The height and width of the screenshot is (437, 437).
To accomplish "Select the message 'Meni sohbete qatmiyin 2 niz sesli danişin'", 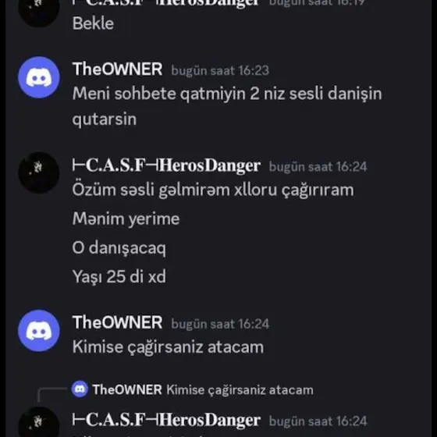I will click(x=227, y=94).
